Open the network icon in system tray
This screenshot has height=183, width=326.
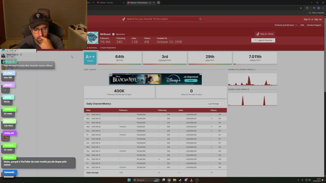click(x=306, y=180)
